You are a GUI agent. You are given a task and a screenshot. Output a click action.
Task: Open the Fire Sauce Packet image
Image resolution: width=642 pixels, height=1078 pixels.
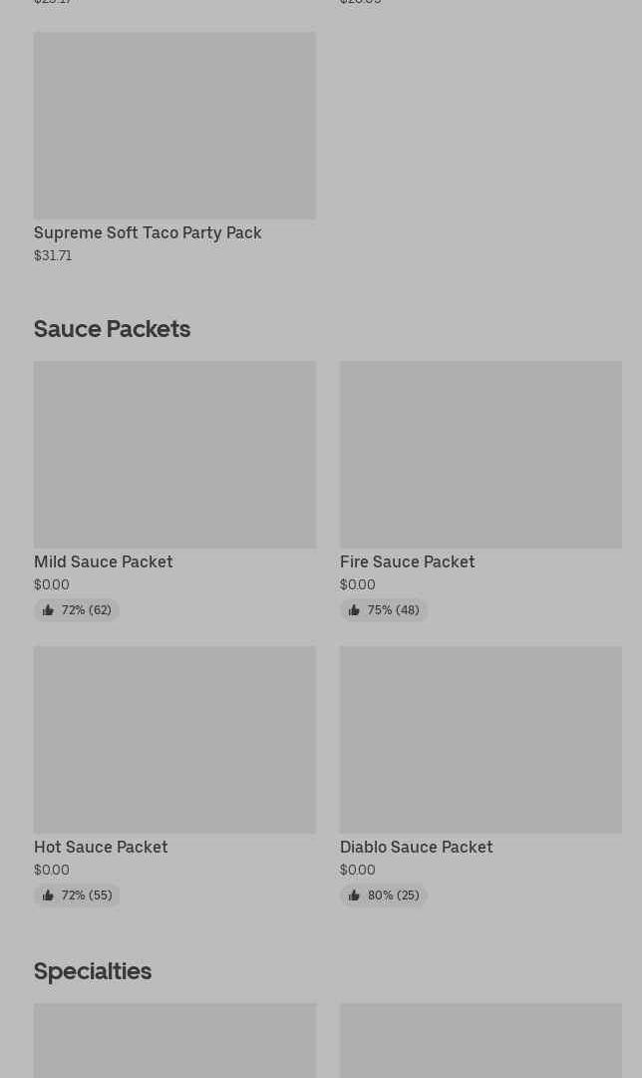[481, 455]
